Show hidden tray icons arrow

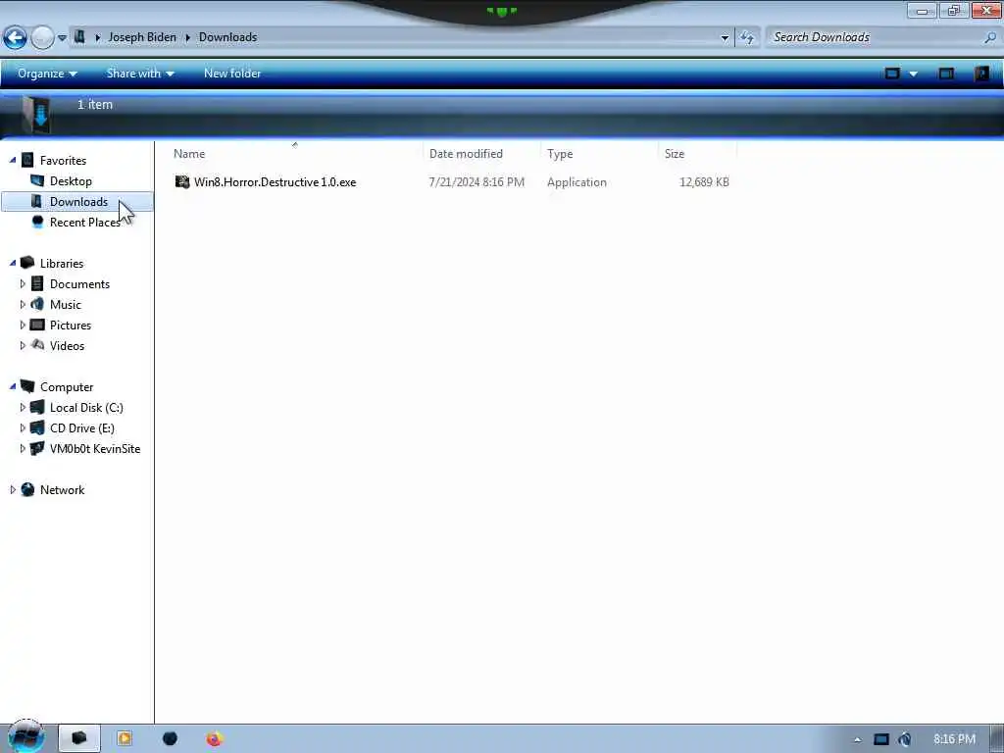[857, 739]
